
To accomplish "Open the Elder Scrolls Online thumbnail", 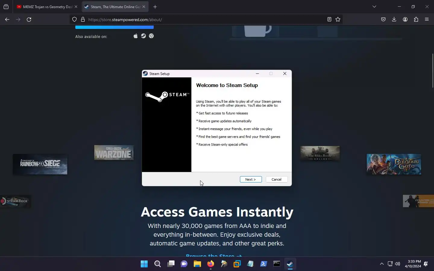I will point(320,153).
